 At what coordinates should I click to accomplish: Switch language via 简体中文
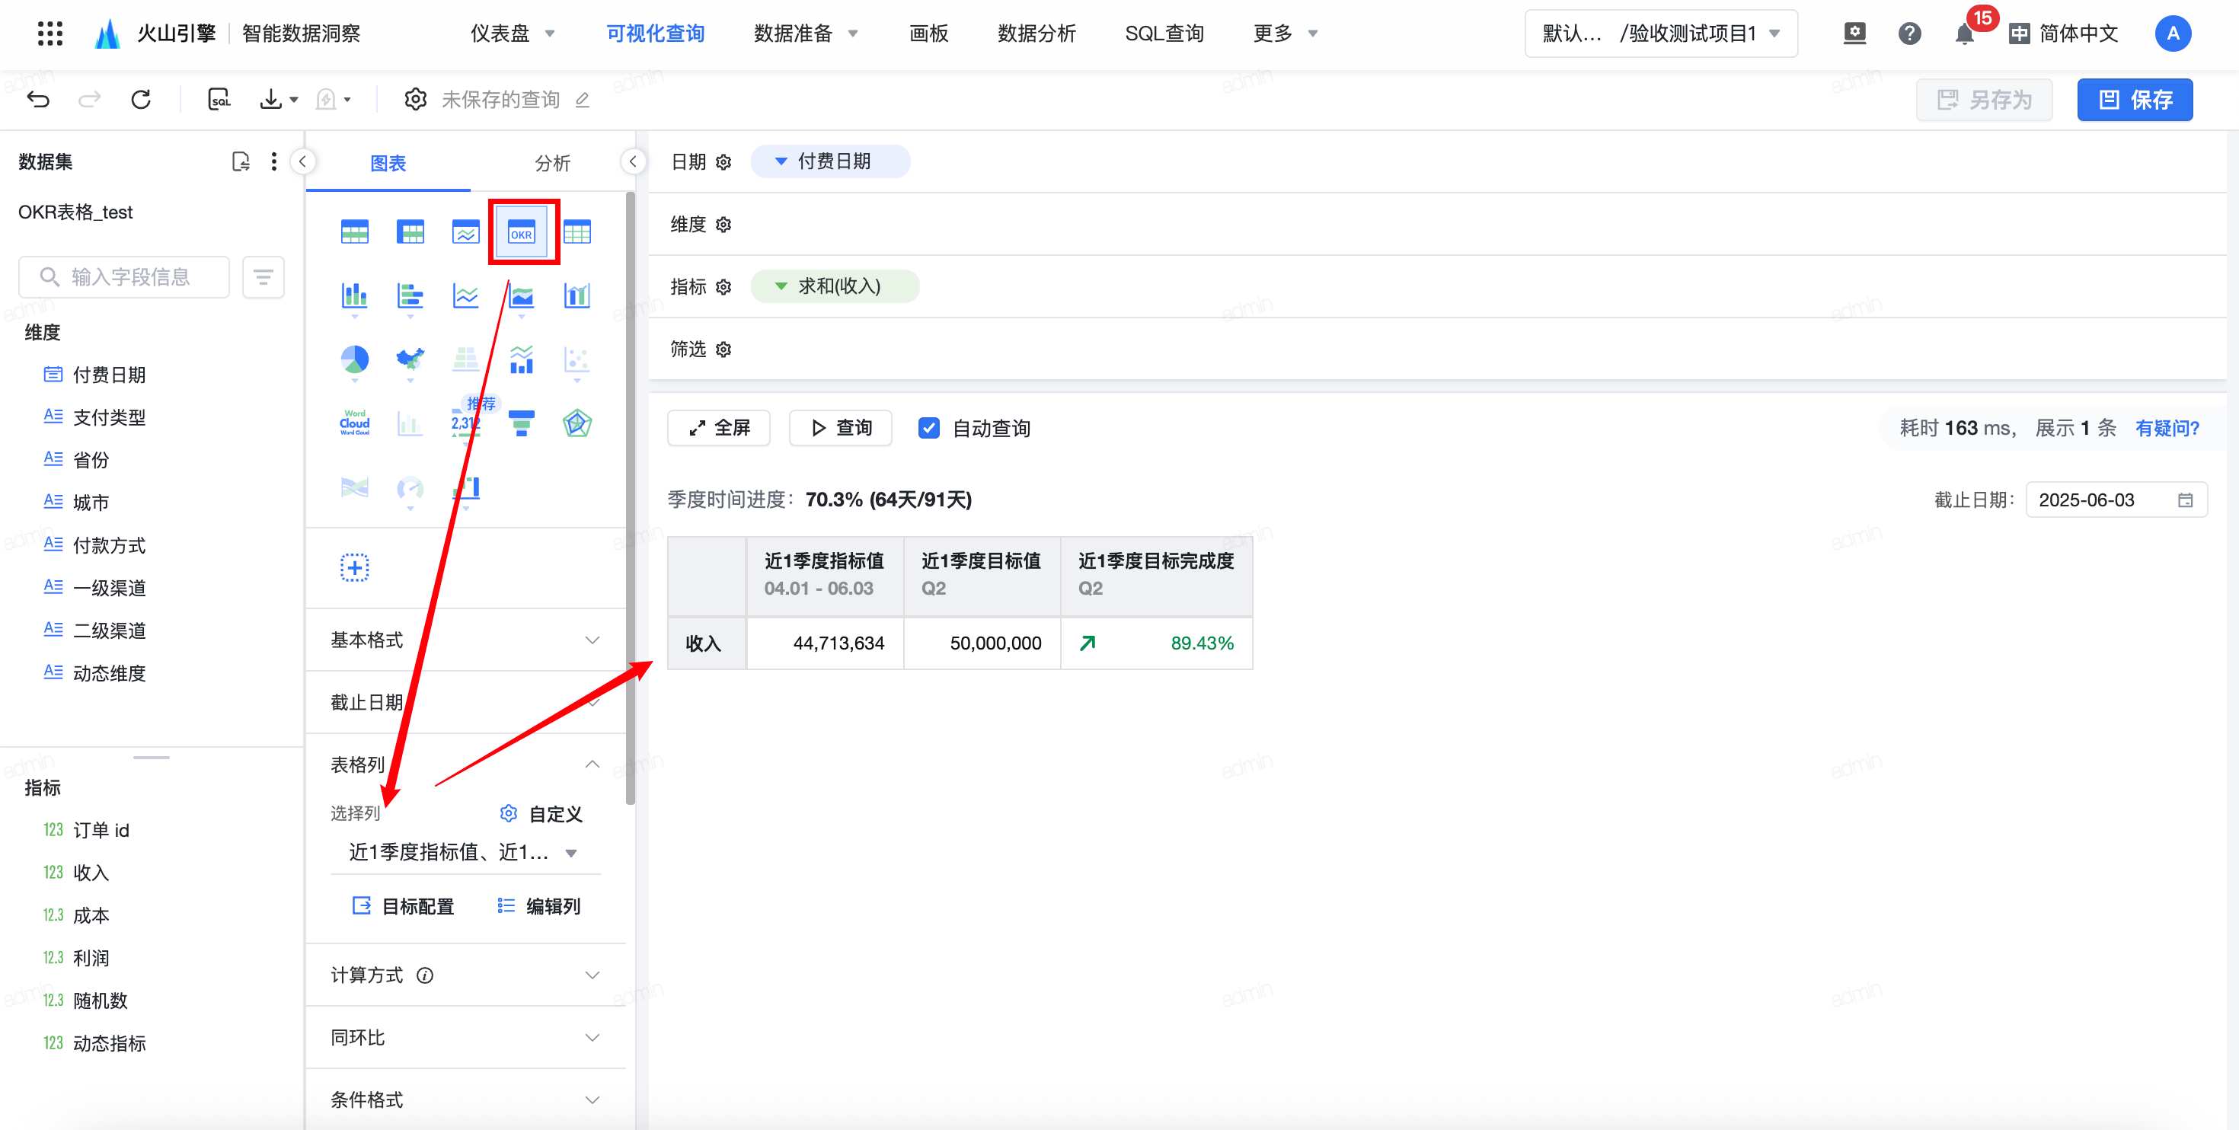click(2063, 34)
